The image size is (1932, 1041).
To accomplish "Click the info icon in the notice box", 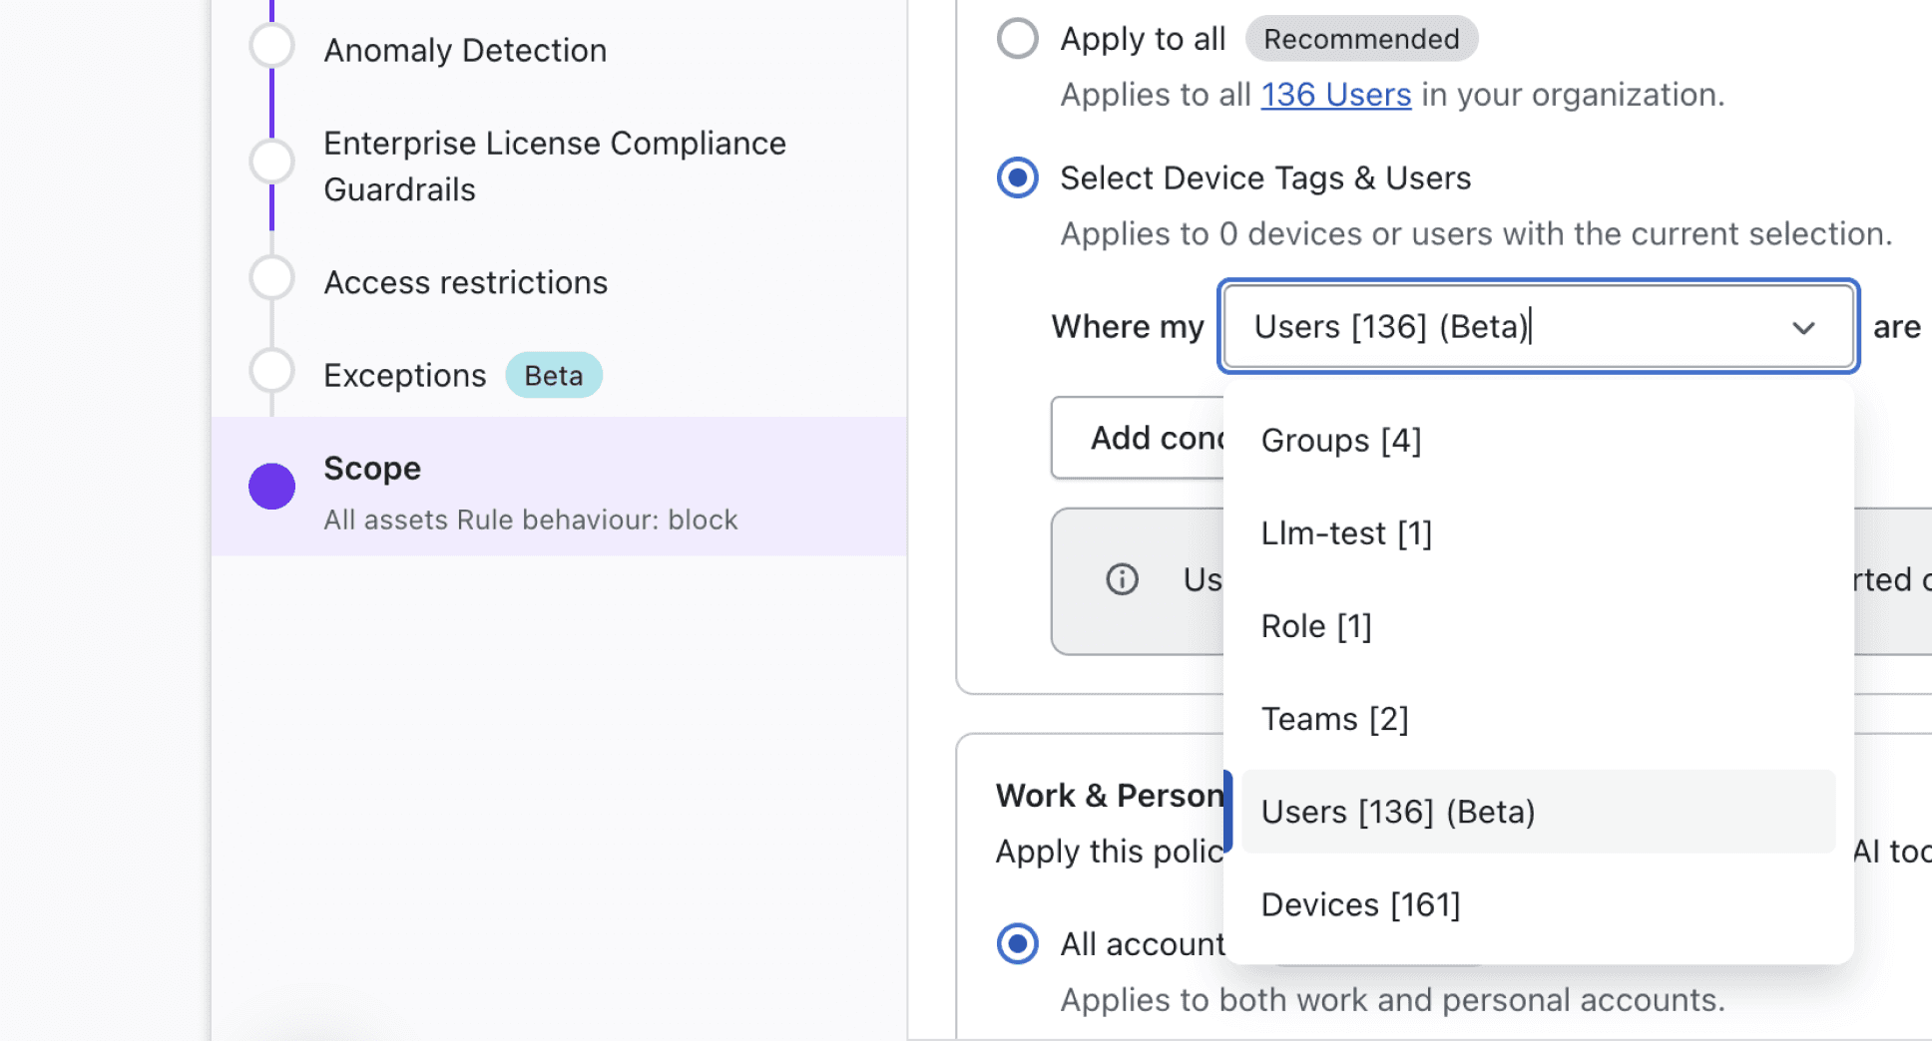I will tap(1122, 579).
